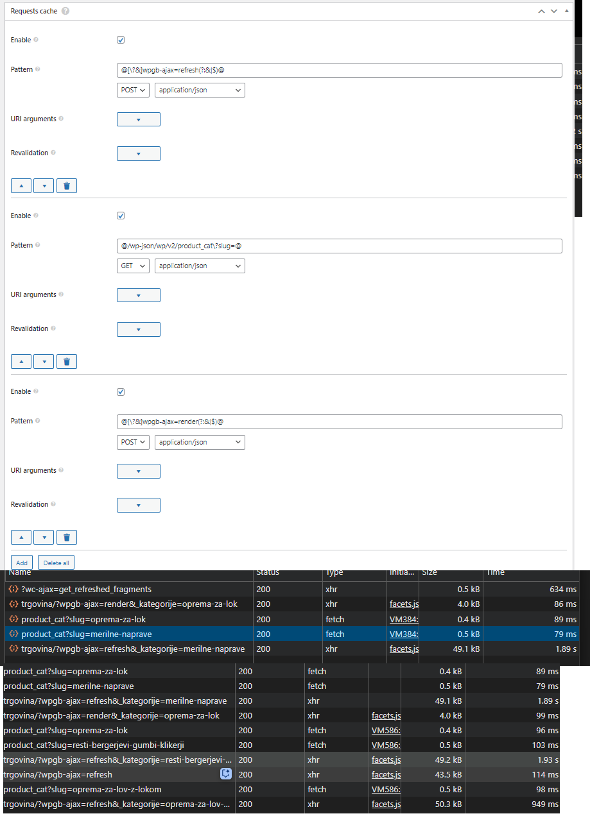Open GET method dropdown of product_cat rule
This screenshot has height=816, width=590.
133,266
